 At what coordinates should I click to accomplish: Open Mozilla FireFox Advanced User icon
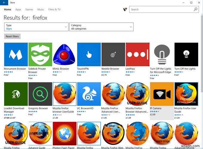[x=113, y=94]
